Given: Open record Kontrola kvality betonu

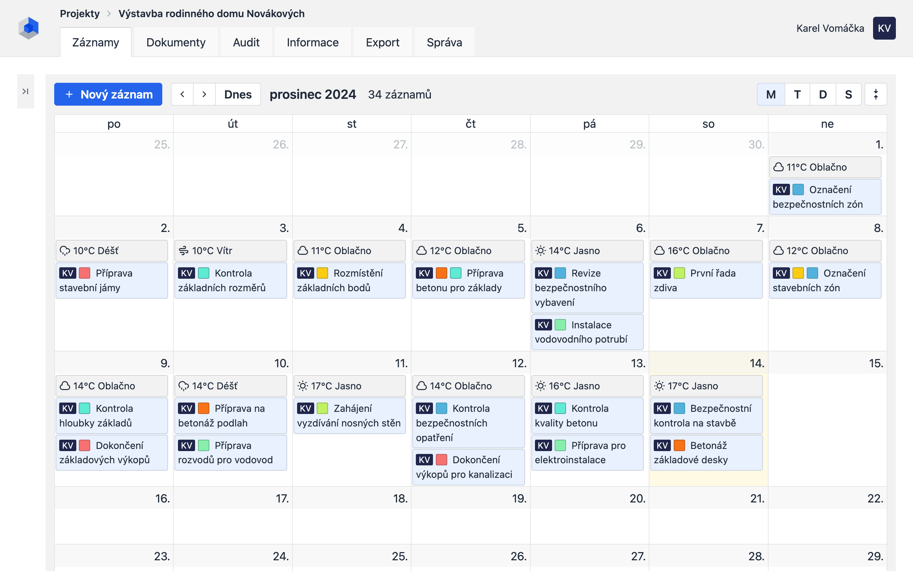Looking at the screenshot, I should 587,415.
